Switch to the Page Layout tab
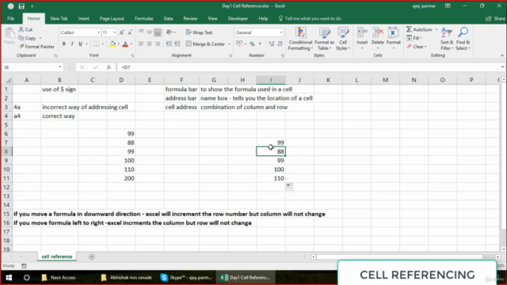 (x=112, y=19)
